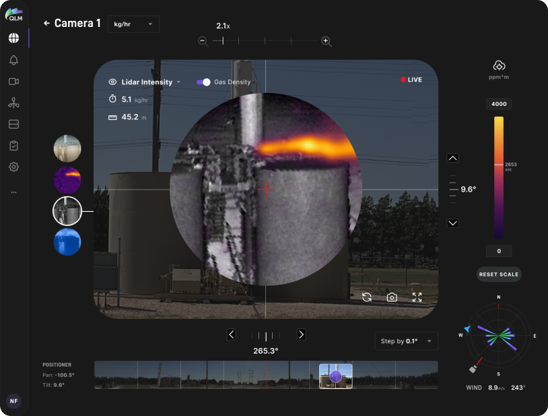The width and height of the screenshot is (548, 416).
Task: Enter fullscreen view of the camera feed
Action: [x=417, y=297]
